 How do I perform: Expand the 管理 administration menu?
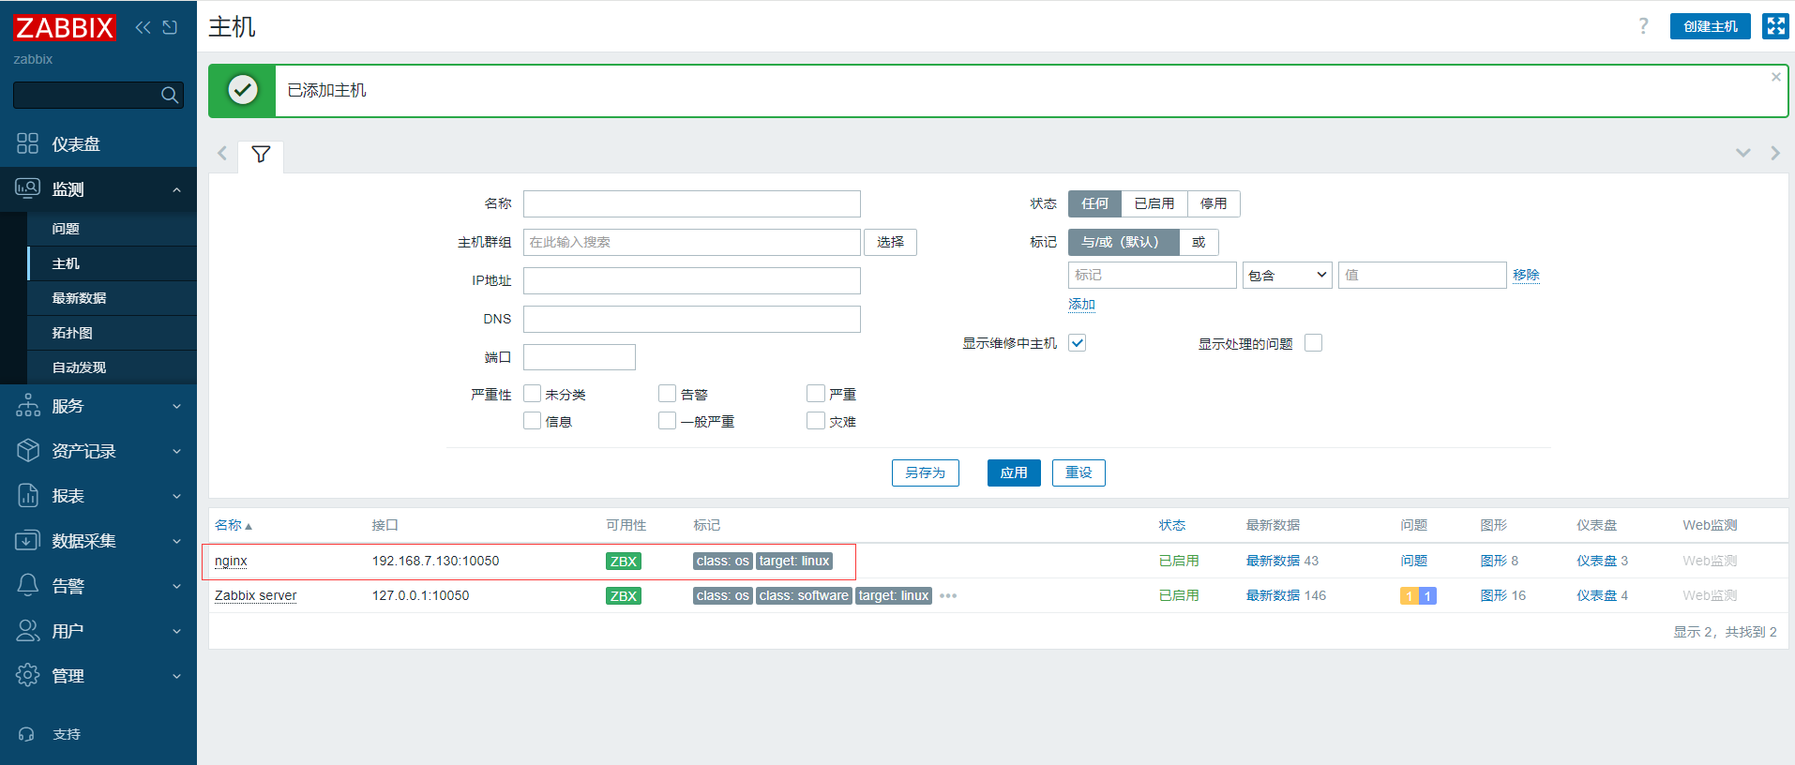coord(98,677)
